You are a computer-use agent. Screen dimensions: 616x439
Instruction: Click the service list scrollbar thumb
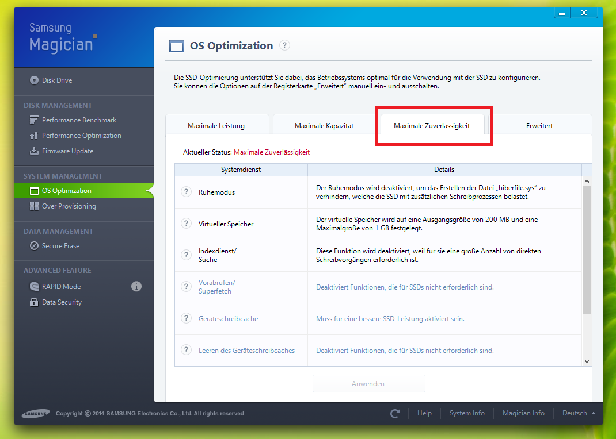click(587, 250)
